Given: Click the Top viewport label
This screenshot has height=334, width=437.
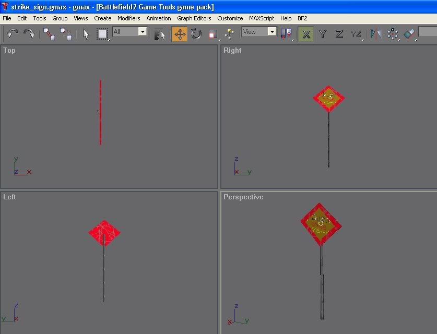Looking at the screenshot, I should (9, 50).
